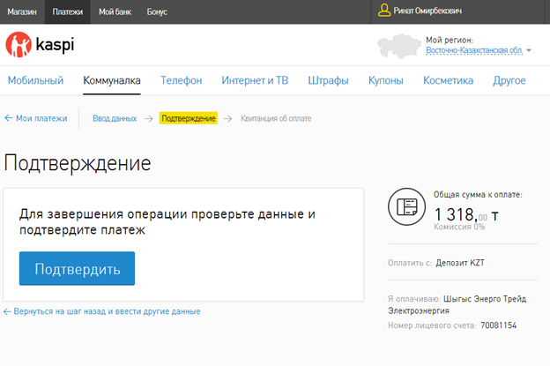Screen dimensions: 550x366
Task: Open the Мой банк top menu
Action: click(x=115, y=12)
